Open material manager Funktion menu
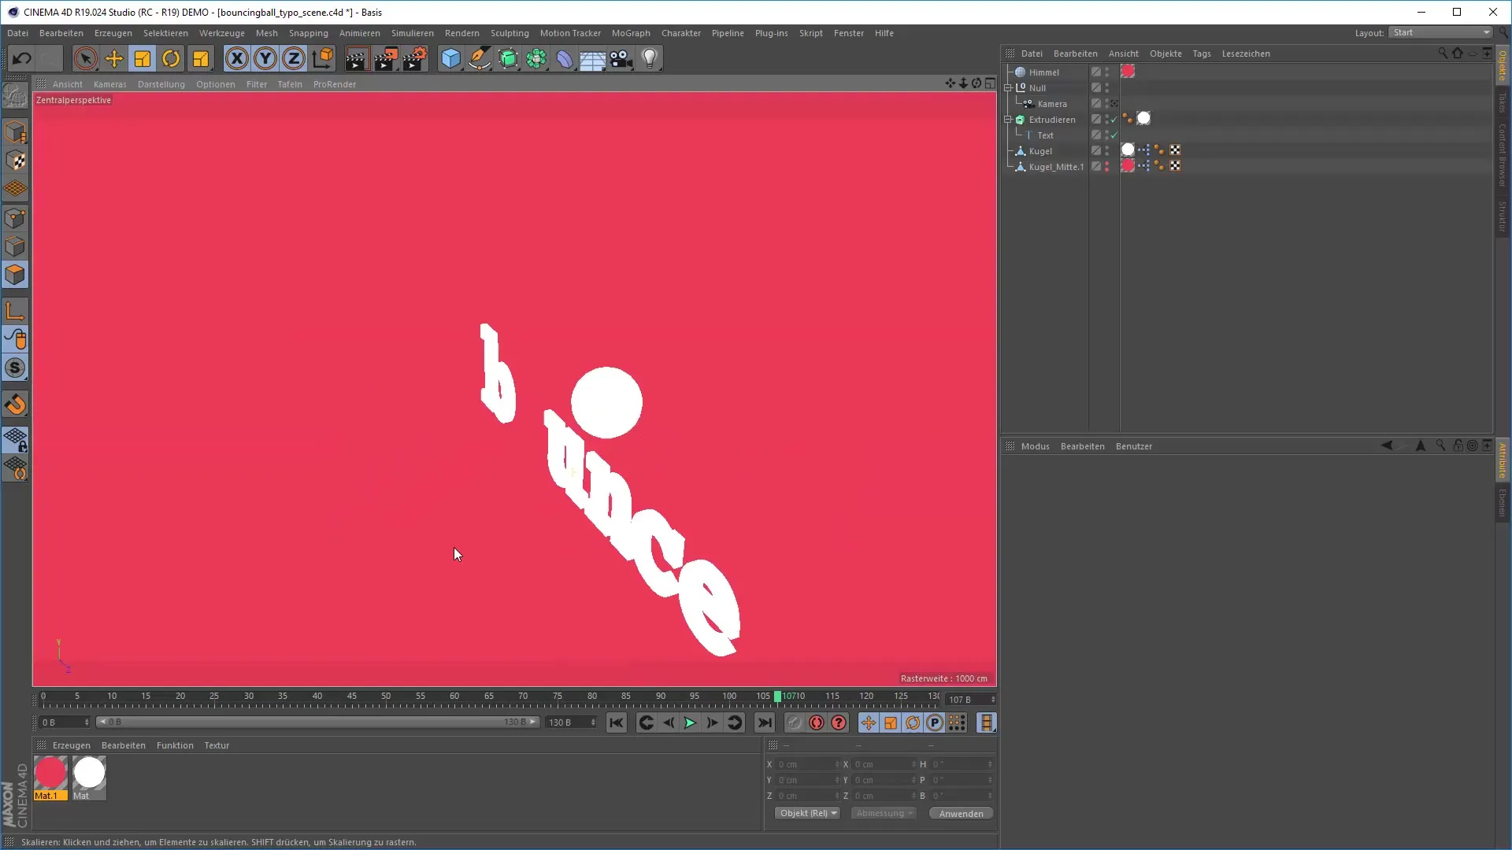 (175, 745)
